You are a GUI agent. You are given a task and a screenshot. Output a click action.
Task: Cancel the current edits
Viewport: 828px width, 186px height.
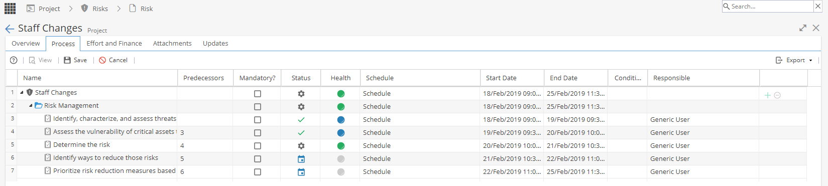[113, 60]
